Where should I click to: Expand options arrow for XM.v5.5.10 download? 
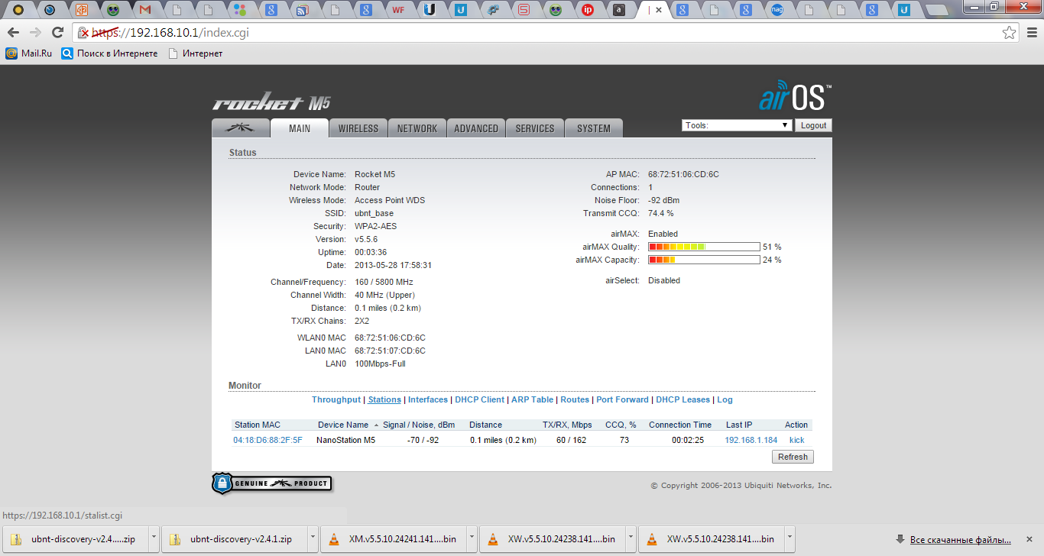(472, 538)
